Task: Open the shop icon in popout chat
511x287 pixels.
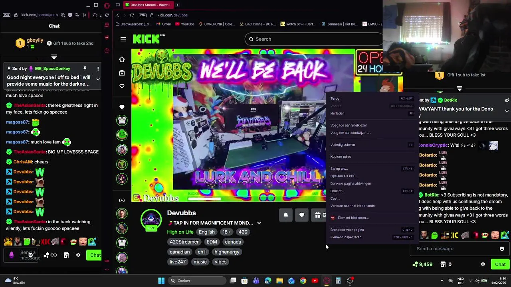Action: click(x=66, y=255)
